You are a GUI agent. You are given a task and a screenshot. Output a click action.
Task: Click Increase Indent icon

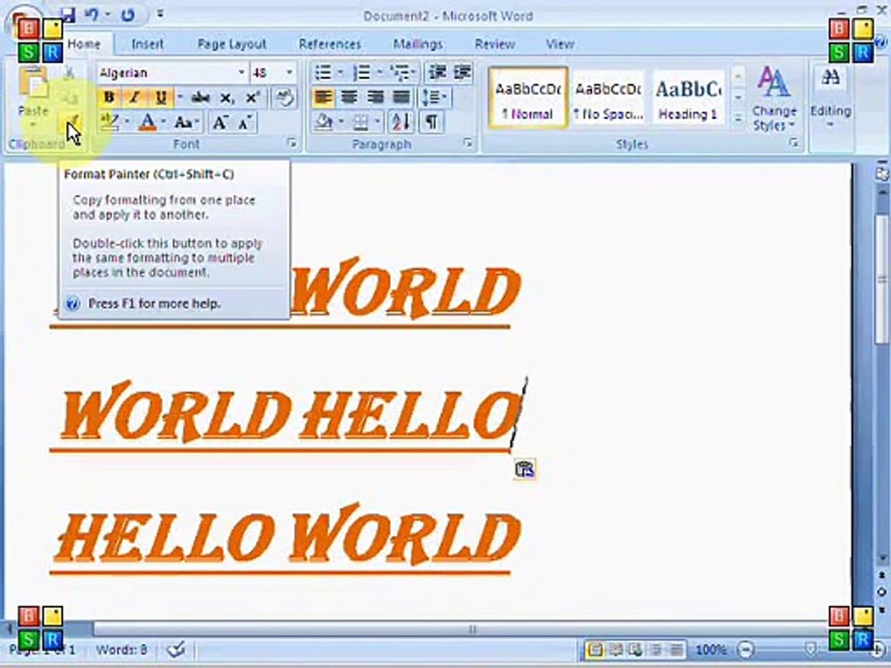click(x=463, y=72)
